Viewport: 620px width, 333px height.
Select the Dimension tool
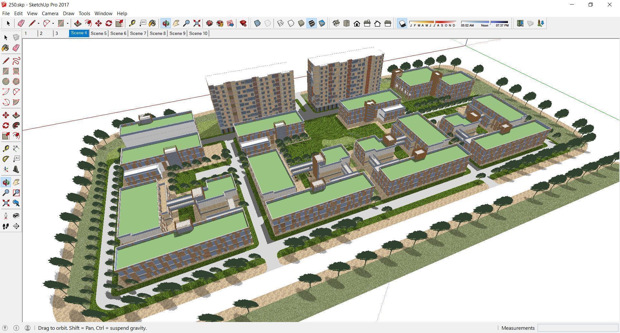click(x=16, y=148)
